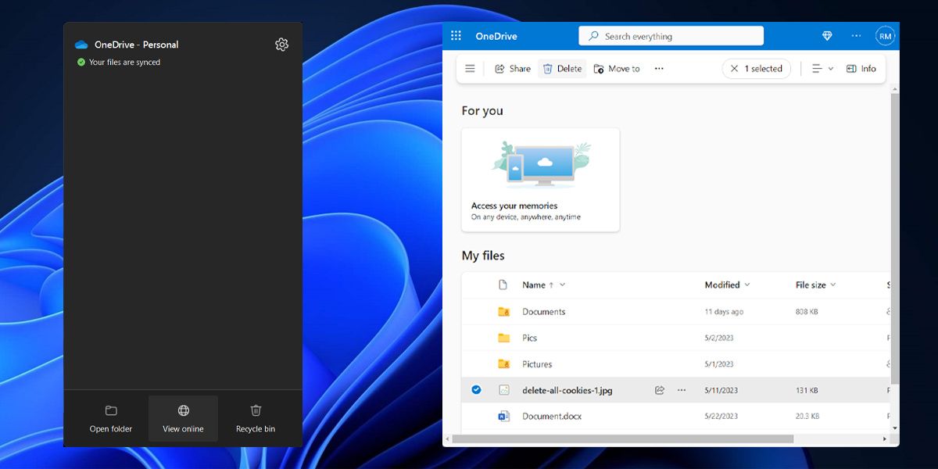Image resolution: width=938 pixels, height=469 pixels.
Task: Open the view layout options dropdown
Action: [x=822, y=69]
